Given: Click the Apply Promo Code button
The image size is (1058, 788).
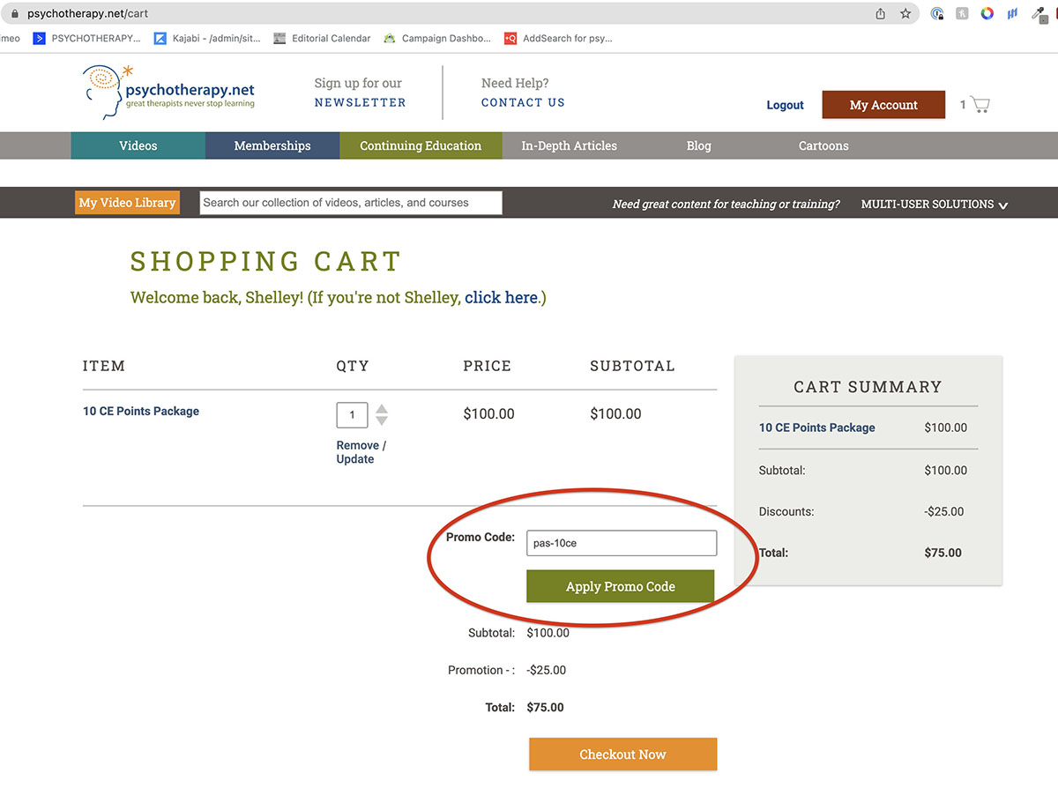Looking at the screenshot, I should 620,586.
